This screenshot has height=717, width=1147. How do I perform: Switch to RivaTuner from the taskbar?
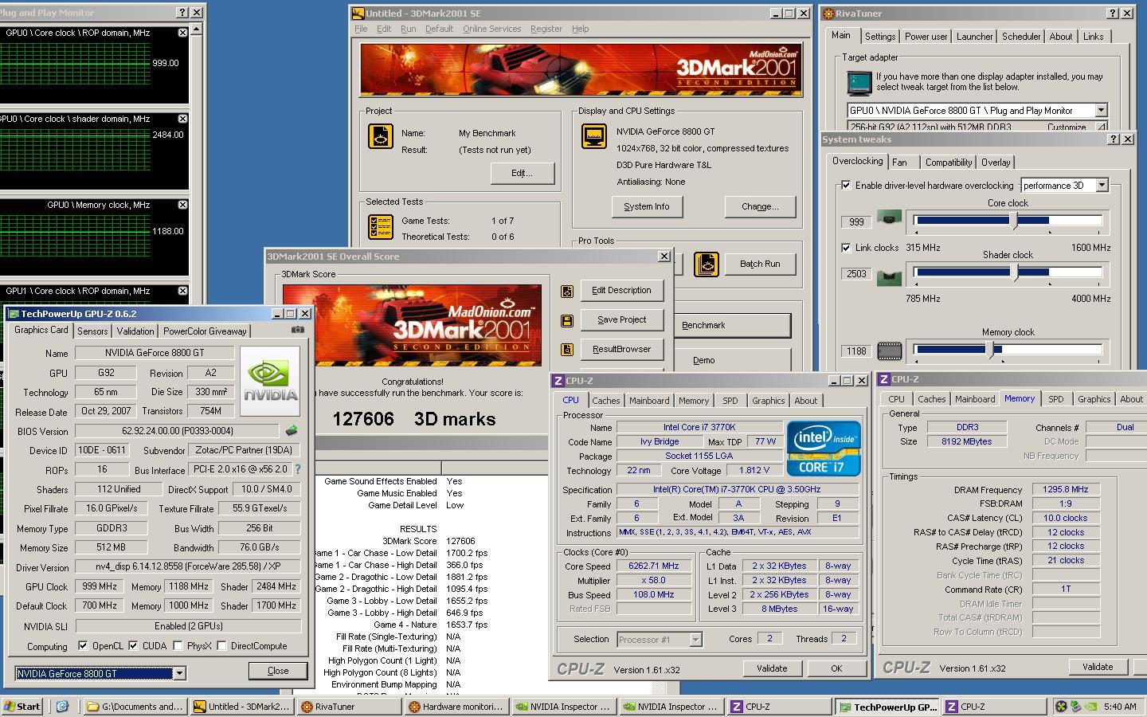click(x=349, y=706)
